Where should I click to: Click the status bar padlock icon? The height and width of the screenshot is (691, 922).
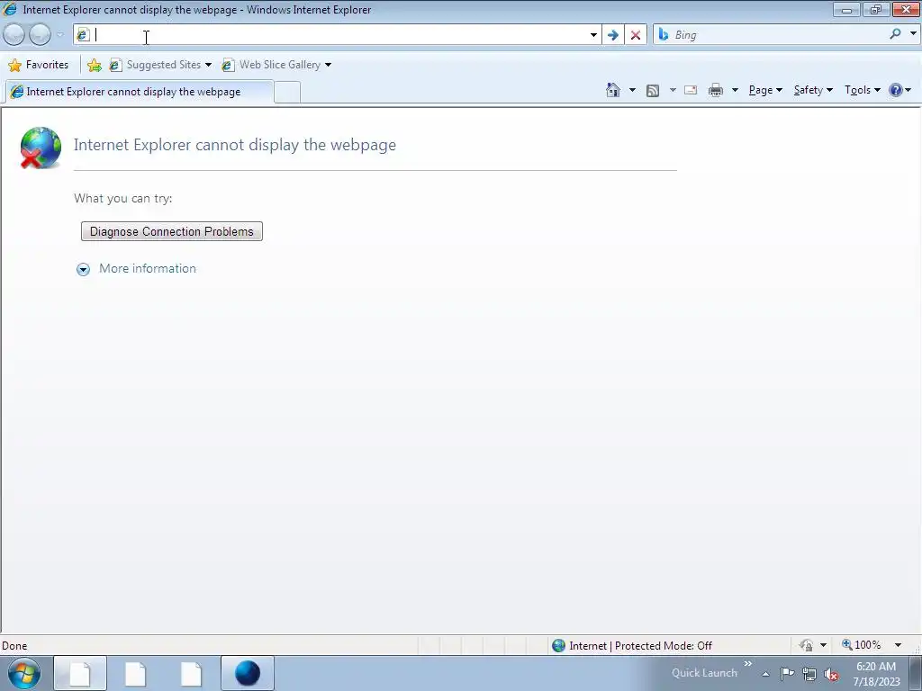click(x=806, y=646)
